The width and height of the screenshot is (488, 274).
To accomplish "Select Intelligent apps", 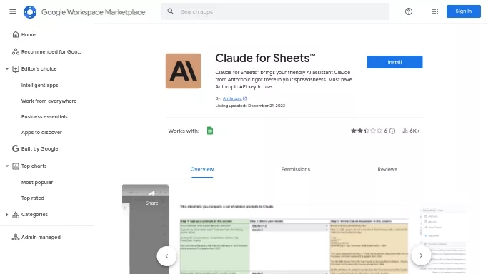I will pyautogui.click(x=39, y=85).
